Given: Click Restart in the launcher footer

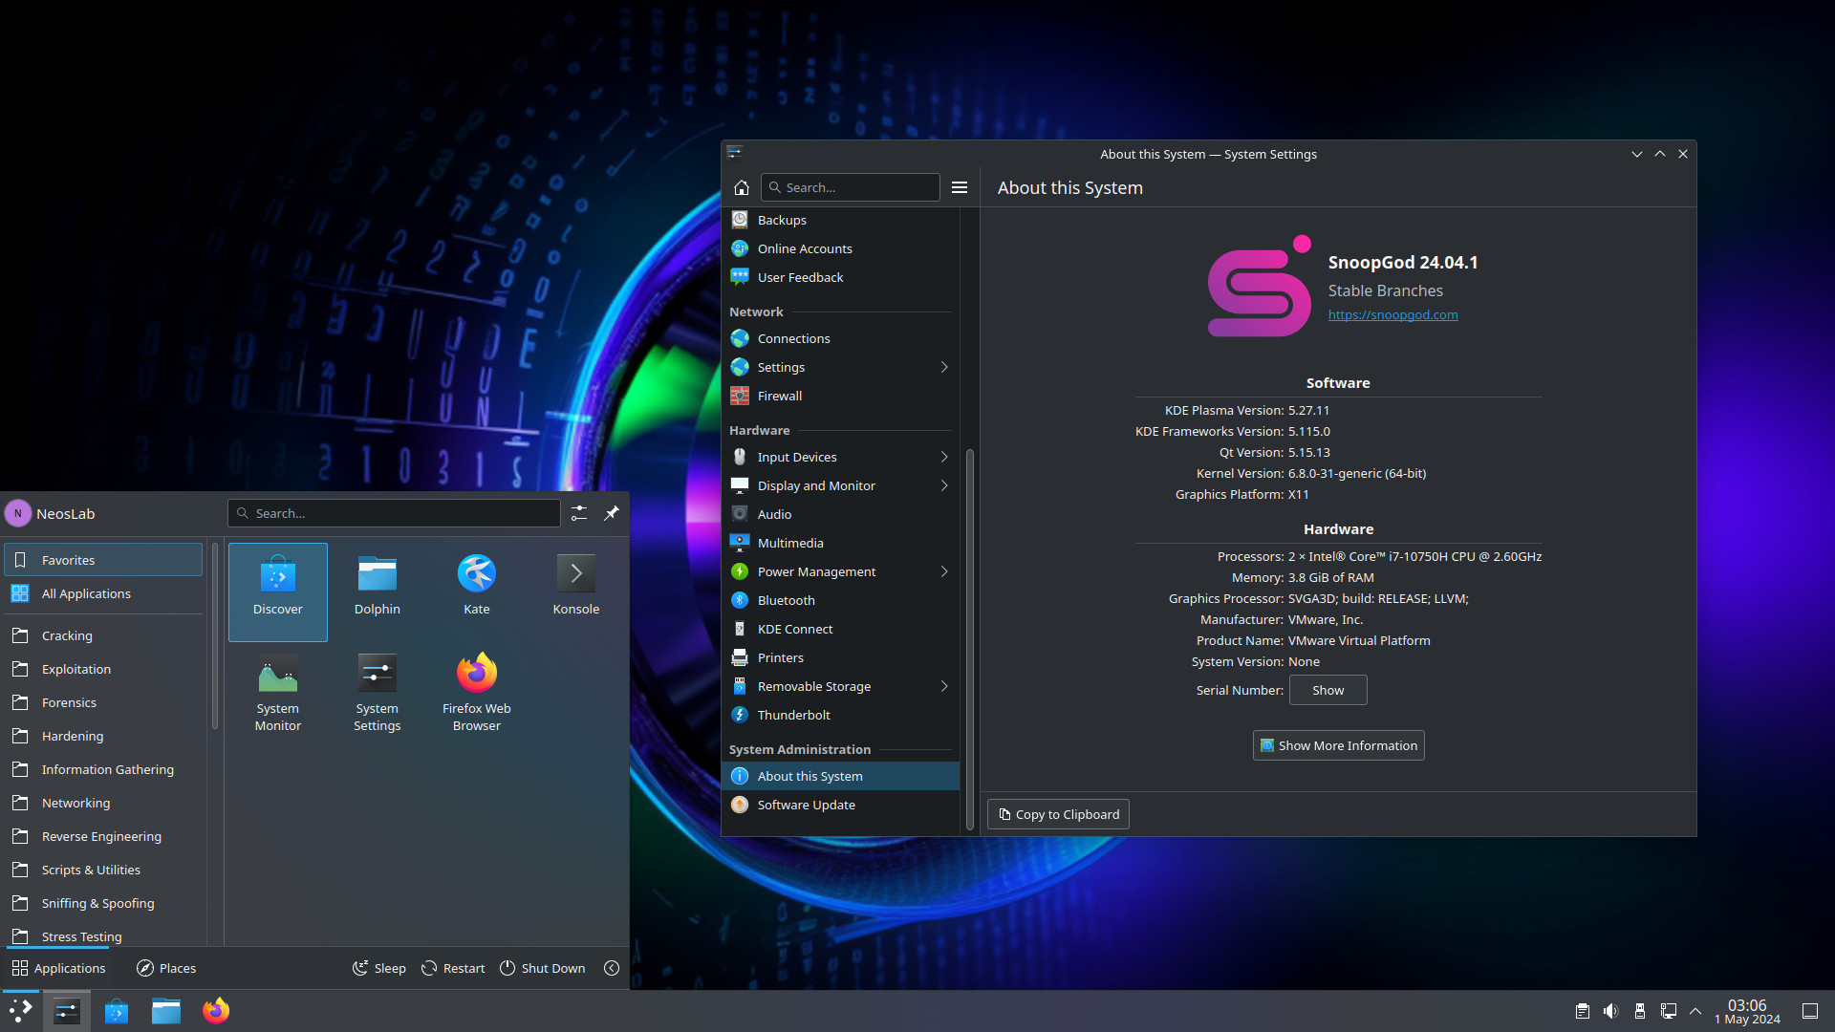Looking at the screenshot, I should 453,968.
